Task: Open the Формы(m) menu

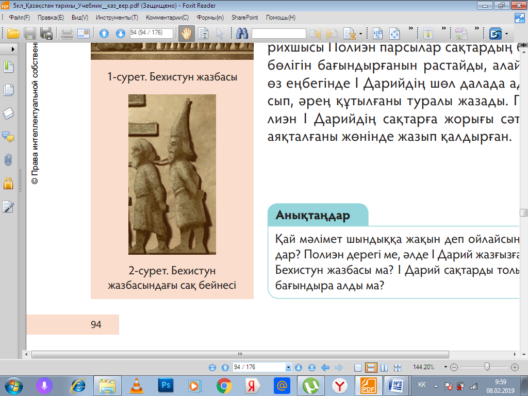Action: [x=210, y=18]
